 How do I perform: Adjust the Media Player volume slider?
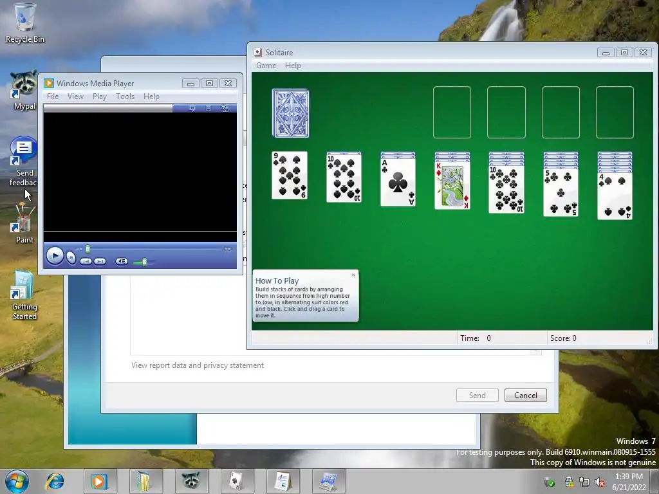point(144,262)
